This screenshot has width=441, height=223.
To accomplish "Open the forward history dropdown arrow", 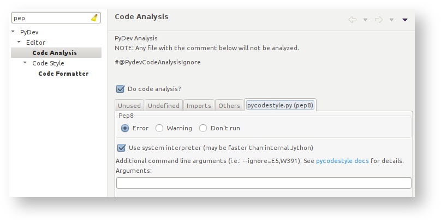I will point(391,20).
